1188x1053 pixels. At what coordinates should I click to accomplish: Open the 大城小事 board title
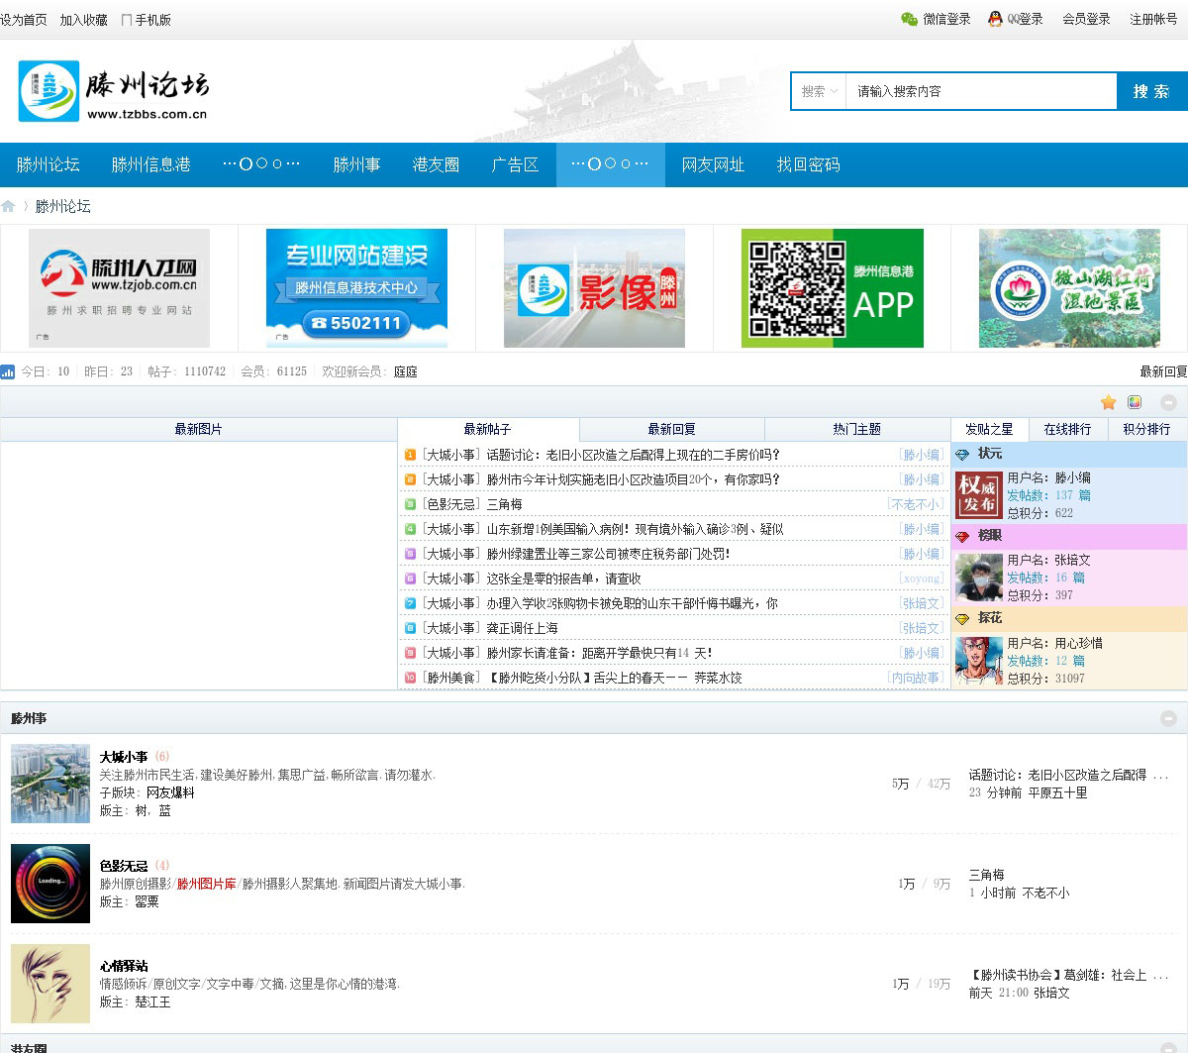click(x=124, y=757)
